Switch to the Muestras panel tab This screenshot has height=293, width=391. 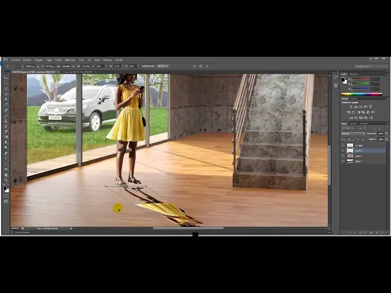pyautogui.click(x=355, y=74)
